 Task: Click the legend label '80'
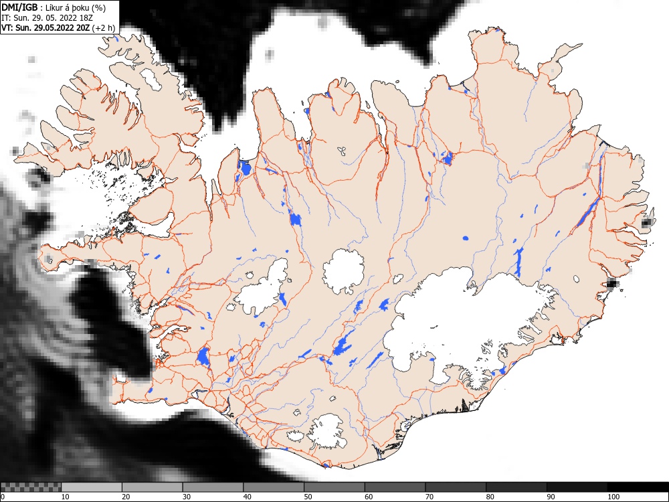point(490,497)
